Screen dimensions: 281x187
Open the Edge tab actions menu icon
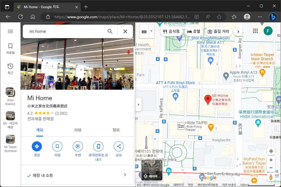7,7
